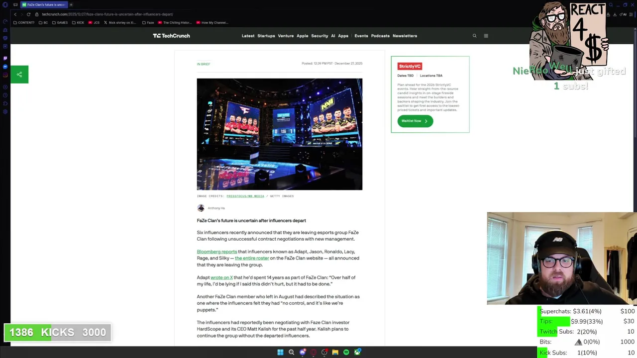Click the Anthony Ha author name
Screen dimensions: 637x358
pos(216,208)
